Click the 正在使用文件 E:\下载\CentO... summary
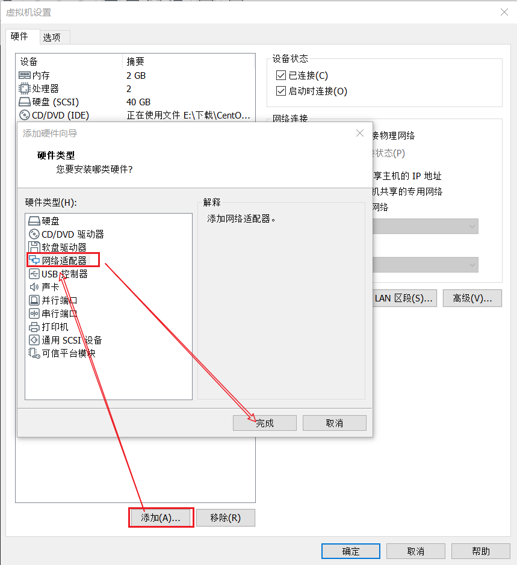 click(x=188, y=116)
